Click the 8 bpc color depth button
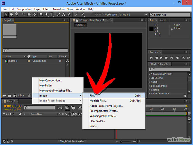Image resolution: width=193 pixels, height=145 pixels. pos(21,96)
